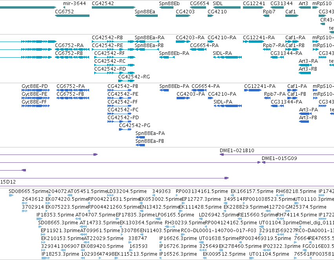Click gene label CG4203

click(185, 11)
